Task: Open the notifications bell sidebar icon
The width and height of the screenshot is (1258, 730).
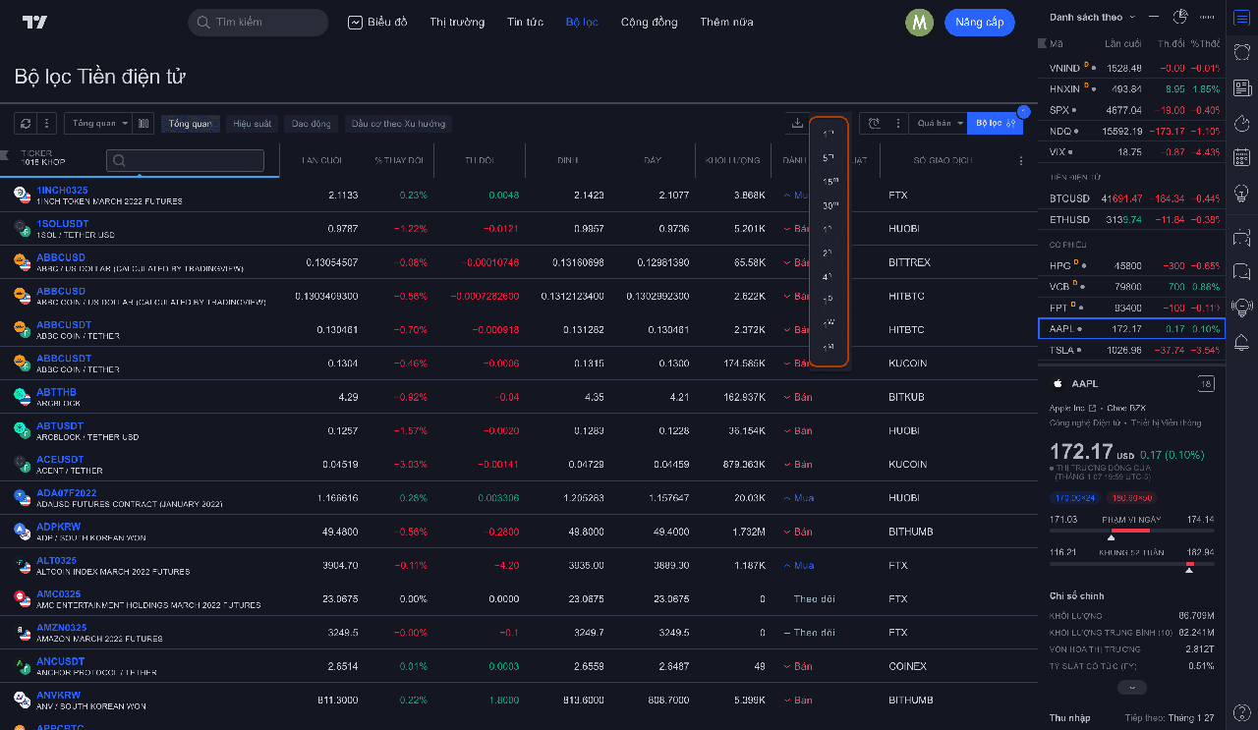Action: (x=1241, y=342)
